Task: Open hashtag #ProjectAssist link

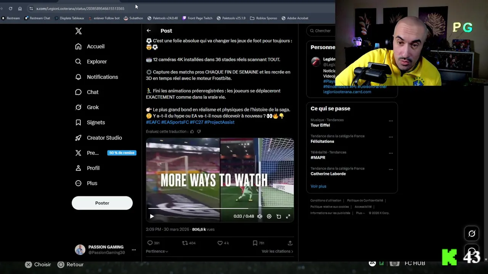Action: 219,122
